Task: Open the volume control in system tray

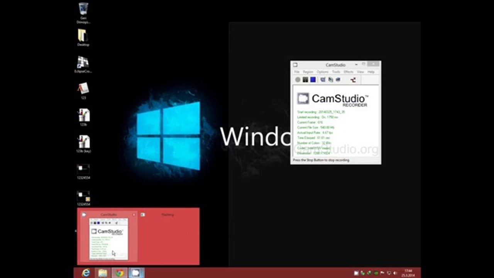Action: (x=395, y=273)
